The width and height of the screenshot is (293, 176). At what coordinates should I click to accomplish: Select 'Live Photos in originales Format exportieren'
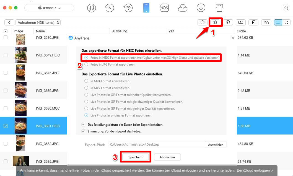click(86, 115)
